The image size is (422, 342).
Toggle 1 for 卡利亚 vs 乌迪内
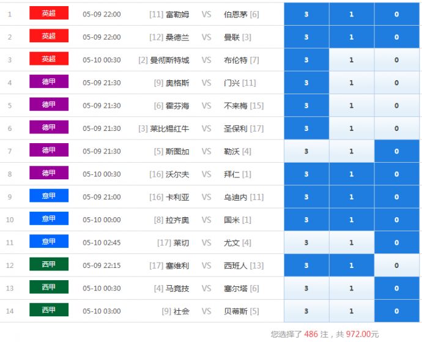(352, 197)
